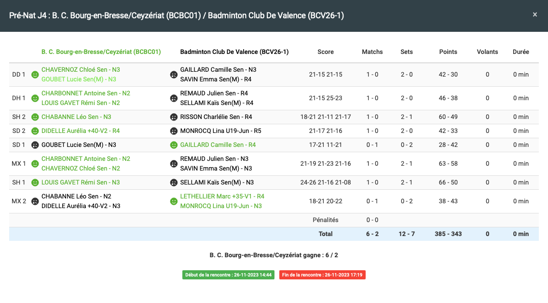The width and height of the screenshot is (548, 303).
Task: Select score 18-21 21-11 21-17
Action: (325, 117)
